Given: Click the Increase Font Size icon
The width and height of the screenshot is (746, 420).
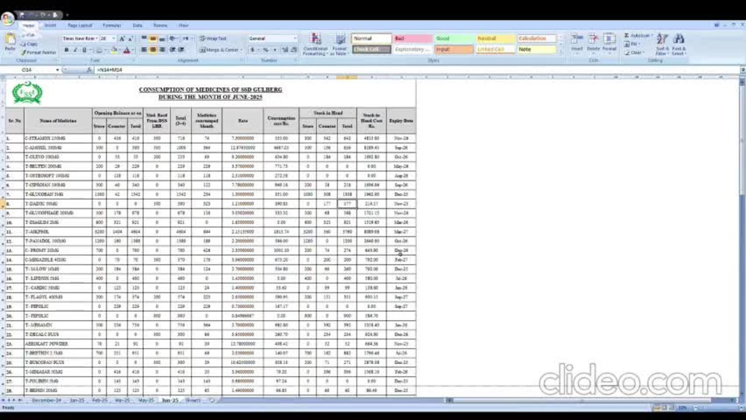Looking at the screenshot, I should click(122, 39).
